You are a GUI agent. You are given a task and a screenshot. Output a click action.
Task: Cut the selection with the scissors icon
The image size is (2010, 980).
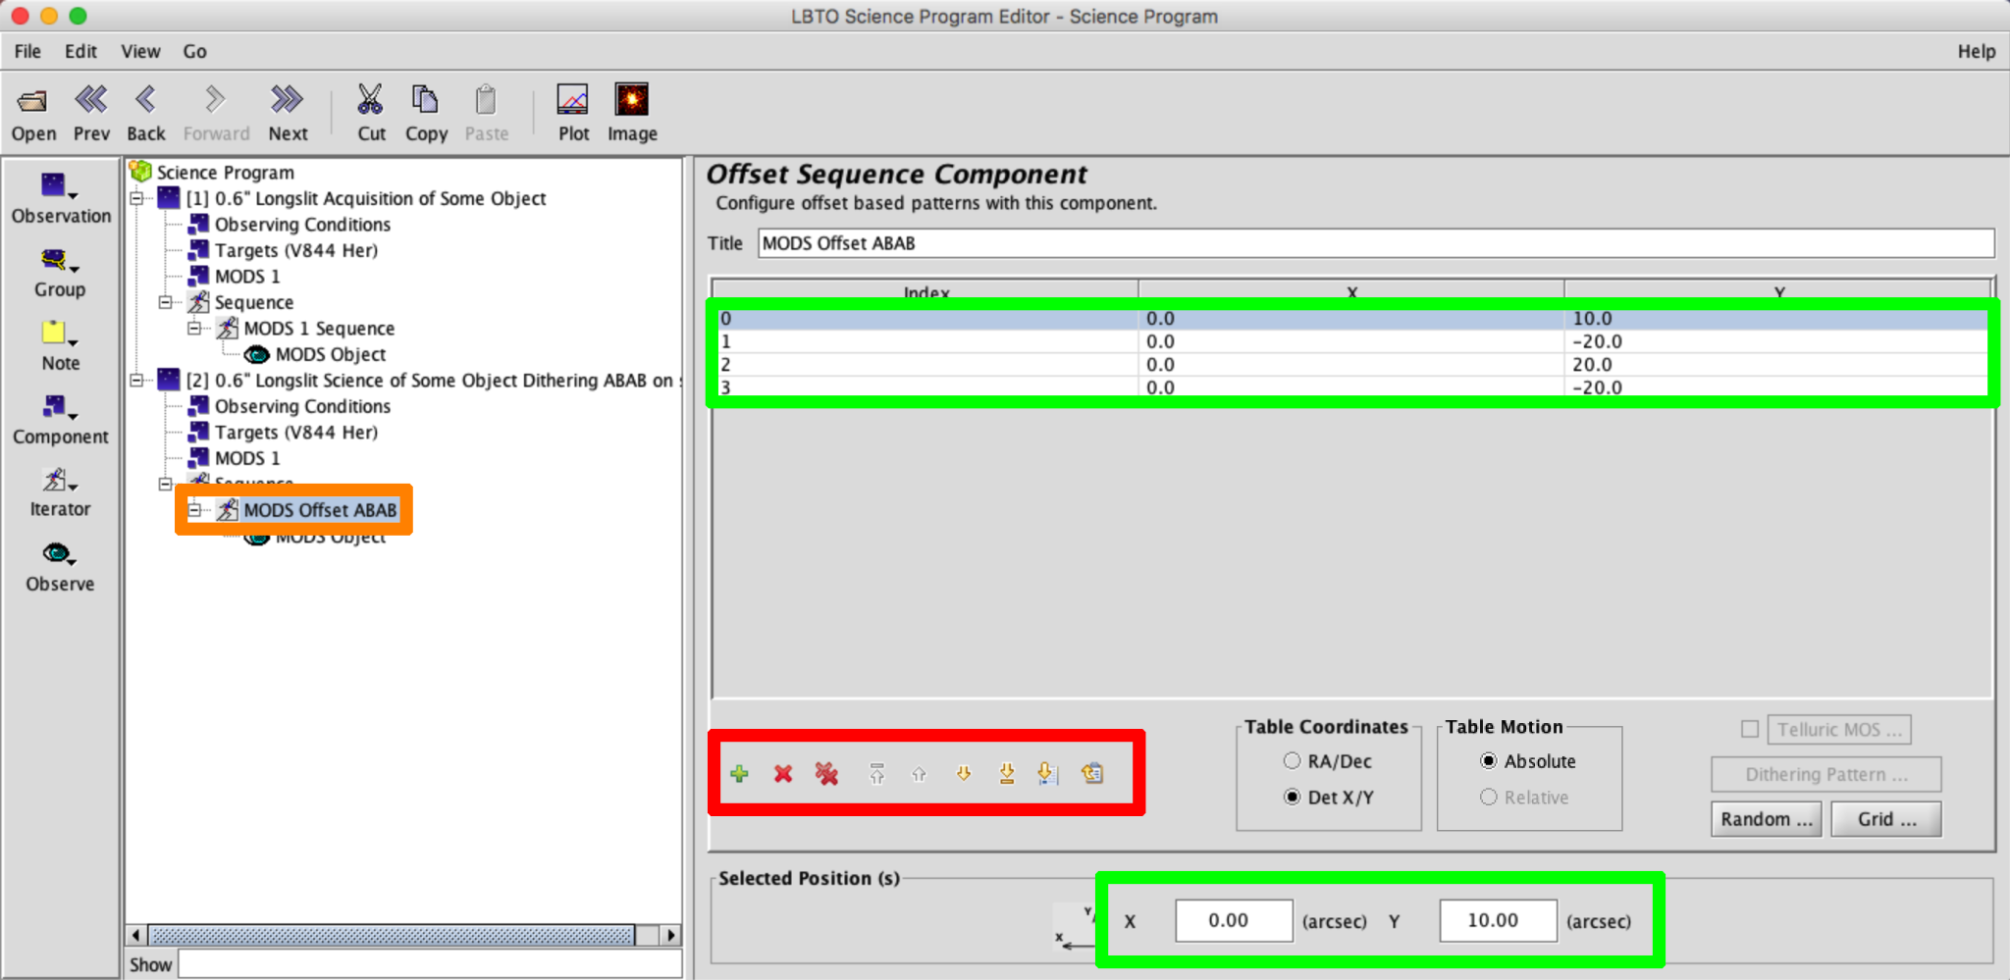[370, 100]
